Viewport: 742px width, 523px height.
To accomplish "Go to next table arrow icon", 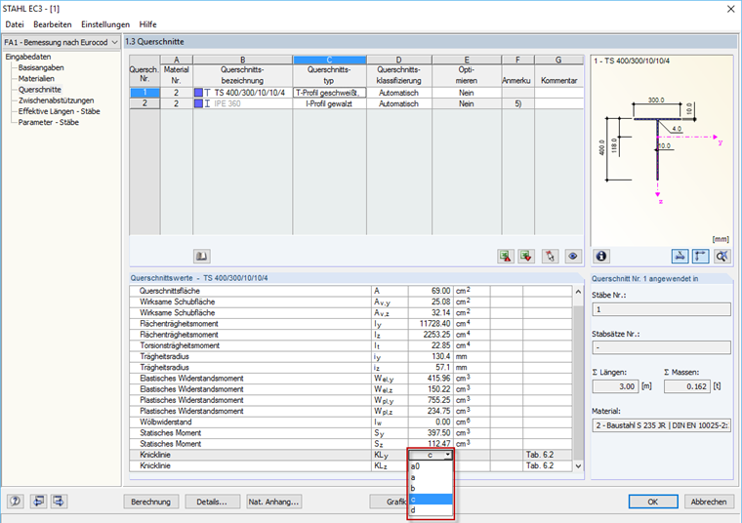I will coord(59,502).
